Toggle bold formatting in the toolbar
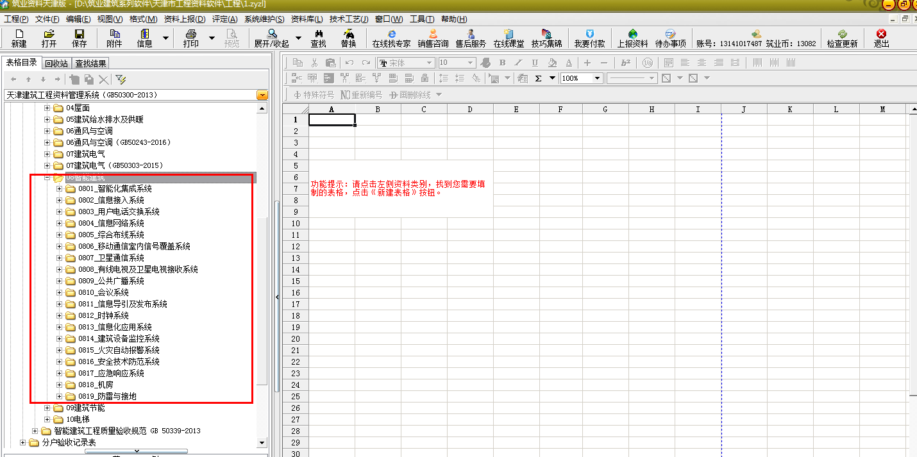Screen dimensions: 917x457 coord(503,62)
